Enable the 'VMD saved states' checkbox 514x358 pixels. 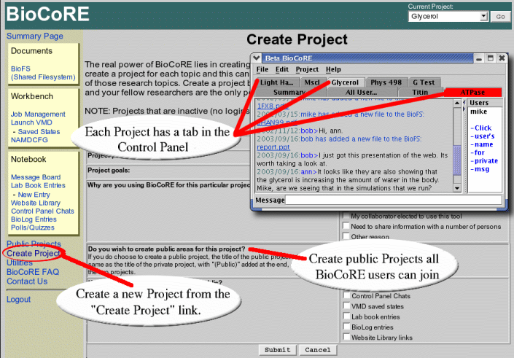tap(346, 307)
